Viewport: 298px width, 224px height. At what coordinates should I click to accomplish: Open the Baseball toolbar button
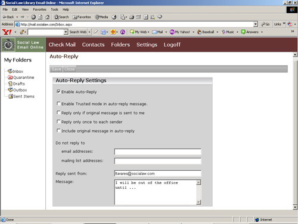[x=206, y=32]
